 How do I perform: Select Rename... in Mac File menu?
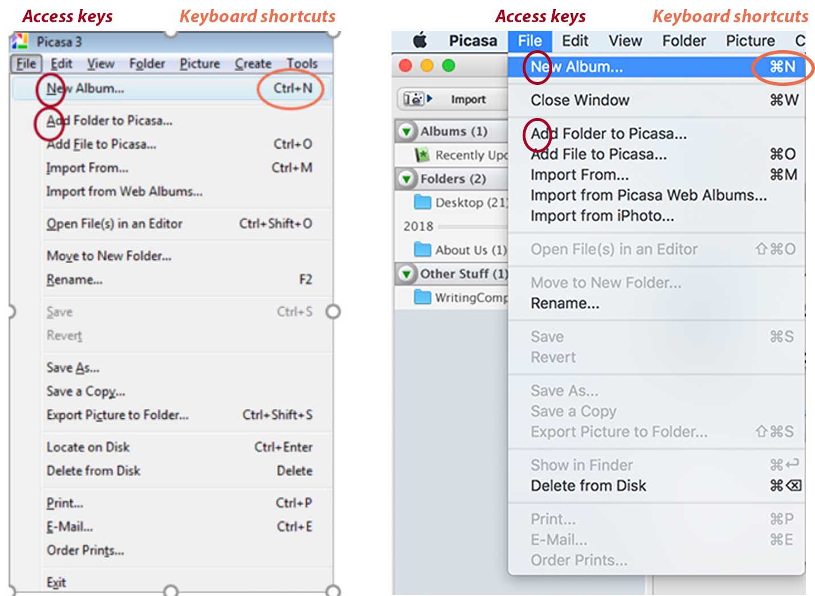(x=657, y=303)
